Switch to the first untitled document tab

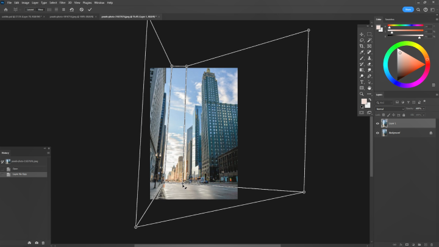21,17
